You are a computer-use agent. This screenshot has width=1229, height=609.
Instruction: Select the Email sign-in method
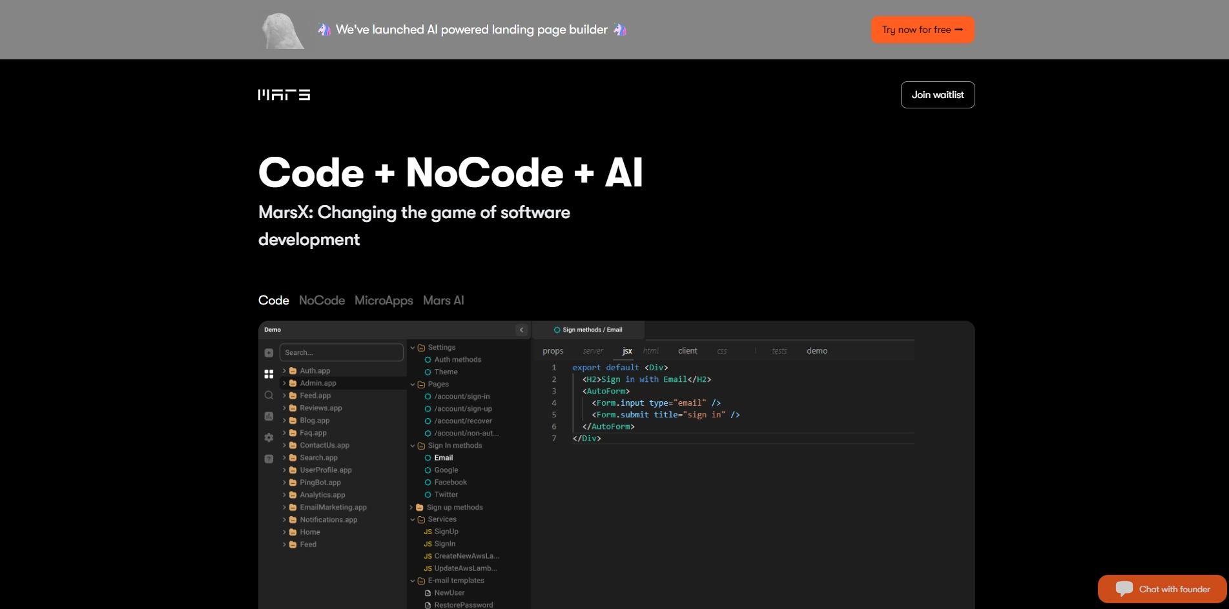(444, 458)
